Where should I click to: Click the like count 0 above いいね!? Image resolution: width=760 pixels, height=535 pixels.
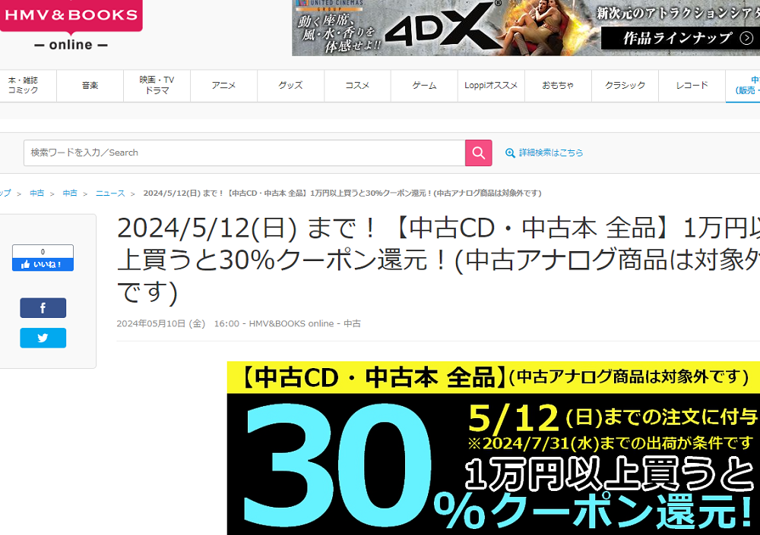click(43, 252)
